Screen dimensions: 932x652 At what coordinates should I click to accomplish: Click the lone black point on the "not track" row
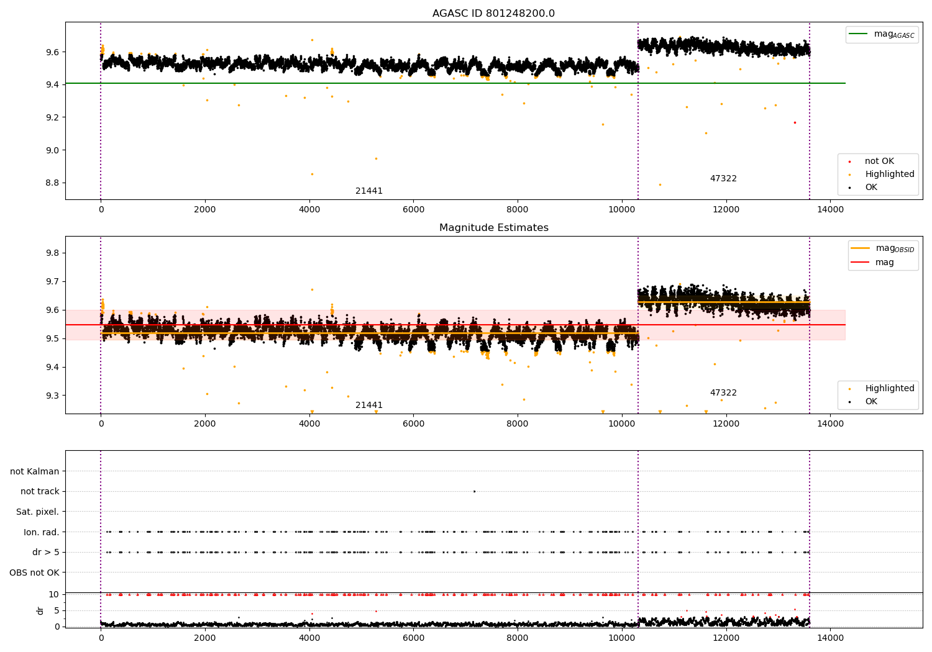tap(474, 492)
